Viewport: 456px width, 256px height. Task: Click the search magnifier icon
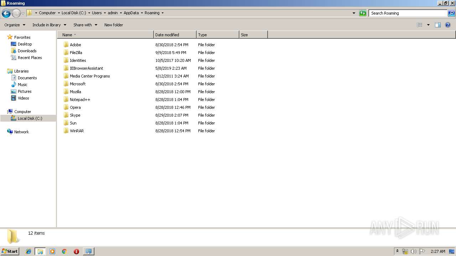coord(451,13)
